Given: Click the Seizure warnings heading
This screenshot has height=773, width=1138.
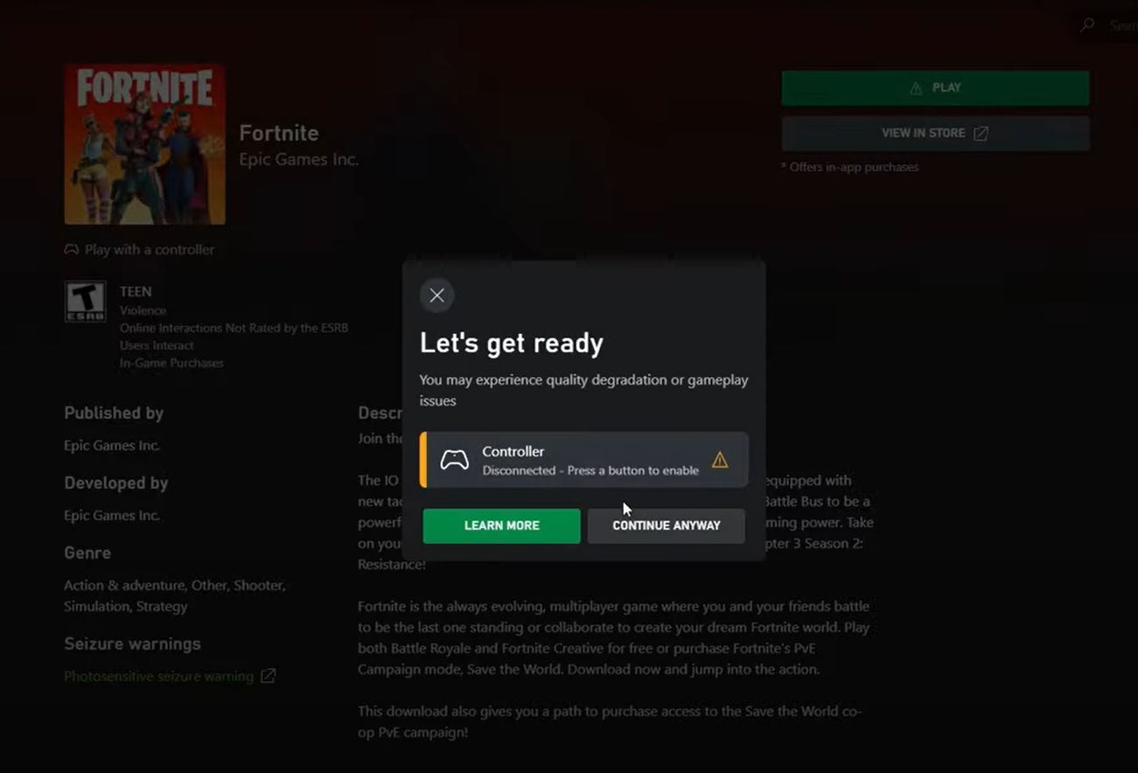Looking at the screenshot, I should click(x=132, y=644).
